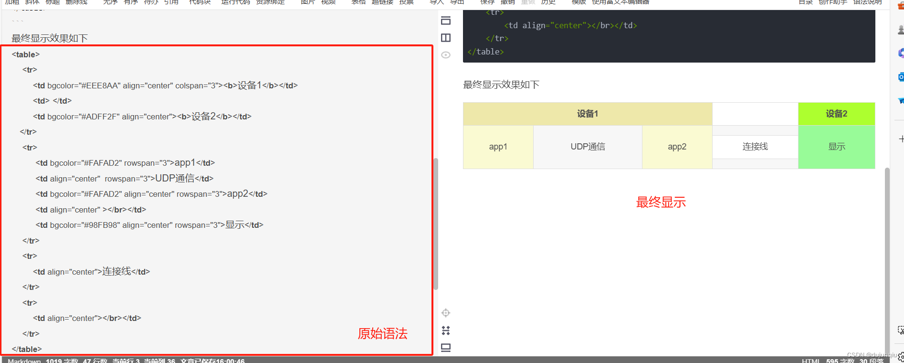Click the four-arrows icon between the panes
The width and height of the screenshot is (904, 363).
[x=446, y=331]
